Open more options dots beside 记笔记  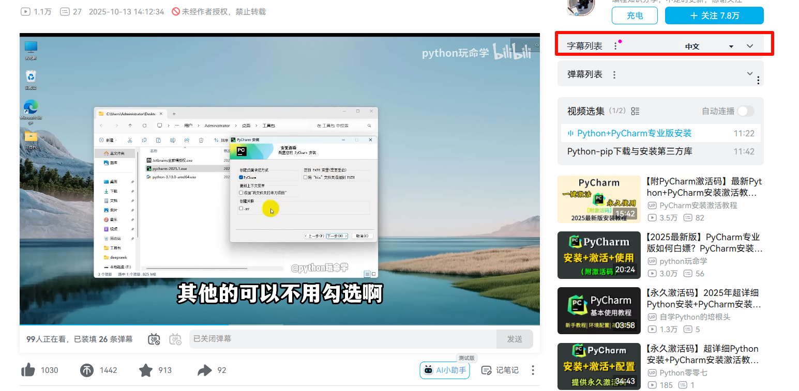pyautogui.click(x=533, y=370)
